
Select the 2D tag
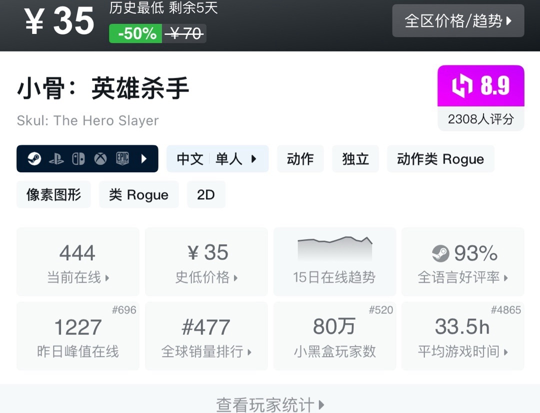[x=206, y=195]
